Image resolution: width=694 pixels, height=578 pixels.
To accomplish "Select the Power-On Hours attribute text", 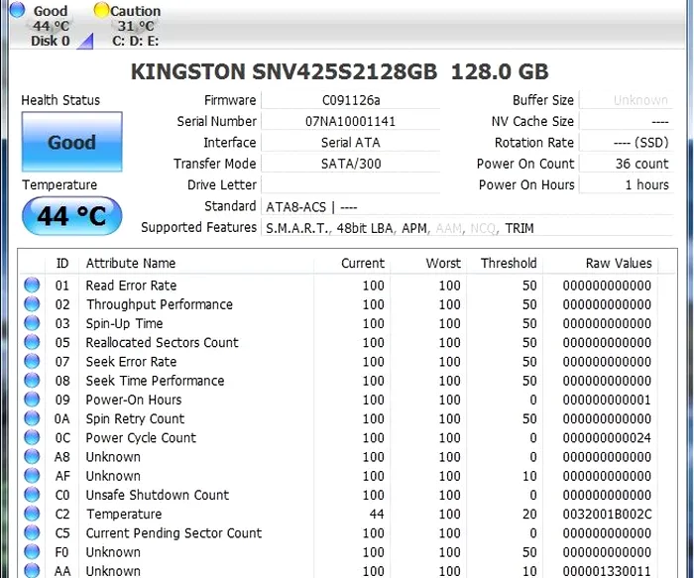I will pyautogui.click(x=134, y=400).
